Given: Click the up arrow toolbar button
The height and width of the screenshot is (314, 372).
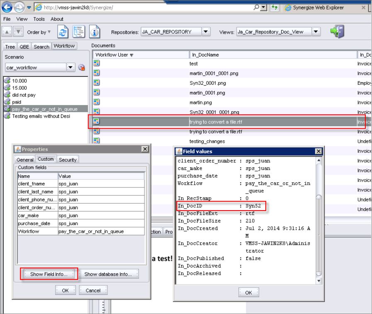Looking at the screenshot, I should (7, 32).
